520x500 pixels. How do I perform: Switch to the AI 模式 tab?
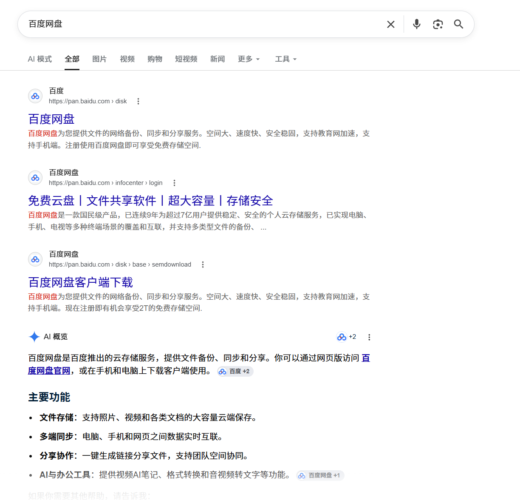click(40, 59)
